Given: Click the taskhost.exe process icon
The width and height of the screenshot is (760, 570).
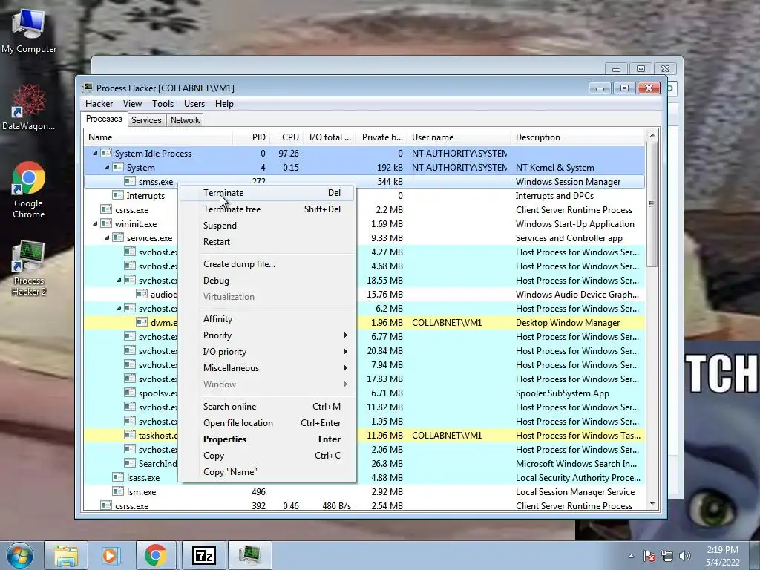Looking at the screenshot, I should [x=129, y=435].
